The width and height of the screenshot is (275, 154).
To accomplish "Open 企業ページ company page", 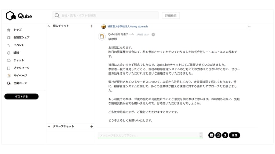I will pyautogui.click(x=20, y=83).
